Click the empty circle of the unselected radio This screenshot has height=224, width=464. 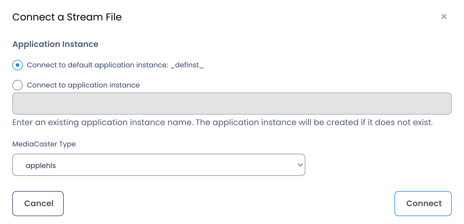click(18, 85)
